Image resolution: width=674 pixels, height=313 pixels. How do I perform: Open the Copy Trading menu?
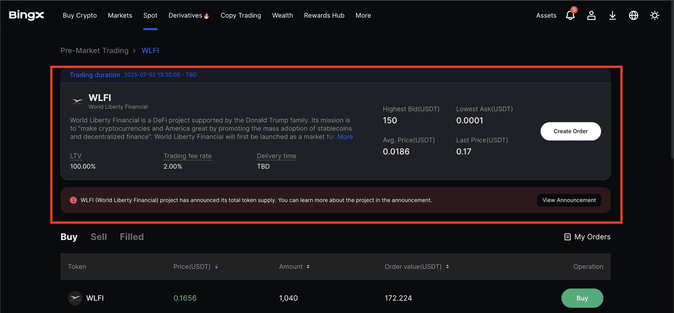(x=241, y=15)
